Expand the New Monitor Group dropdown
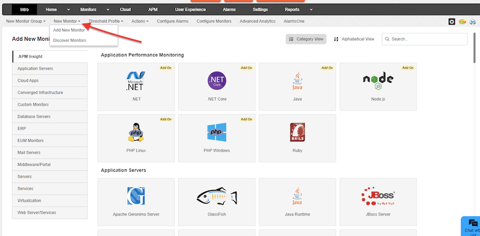 tap(26, 22)
